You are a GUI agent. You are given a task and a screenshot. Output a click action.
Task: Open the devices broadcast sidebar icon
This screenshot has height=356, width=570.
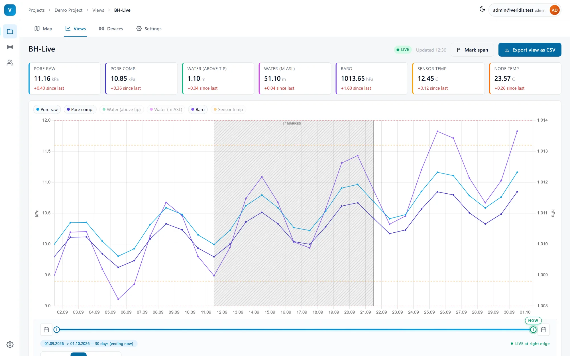click(x=10, y=47)
